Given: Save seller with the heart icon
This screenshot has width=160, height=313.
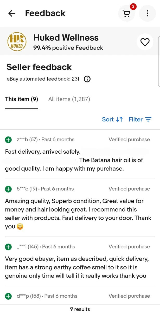Looking at the screenshot, I should point(145,42).
